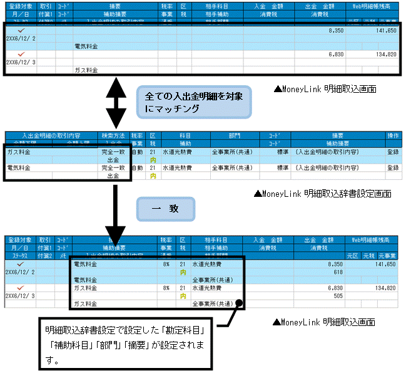Click 水道光熱費 in ガス料金 result row

click(207, 288)
